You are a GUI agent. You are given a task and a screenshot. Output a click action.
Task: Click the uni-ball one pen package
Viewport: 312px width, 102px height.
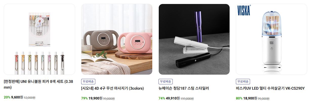tap(40, 28)
